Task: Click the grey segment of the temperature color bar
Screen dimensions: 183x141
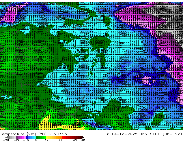Action: tap(12, 137)
